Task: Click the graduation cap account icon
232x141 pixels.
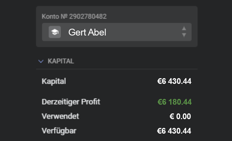Action: (55, 32)
